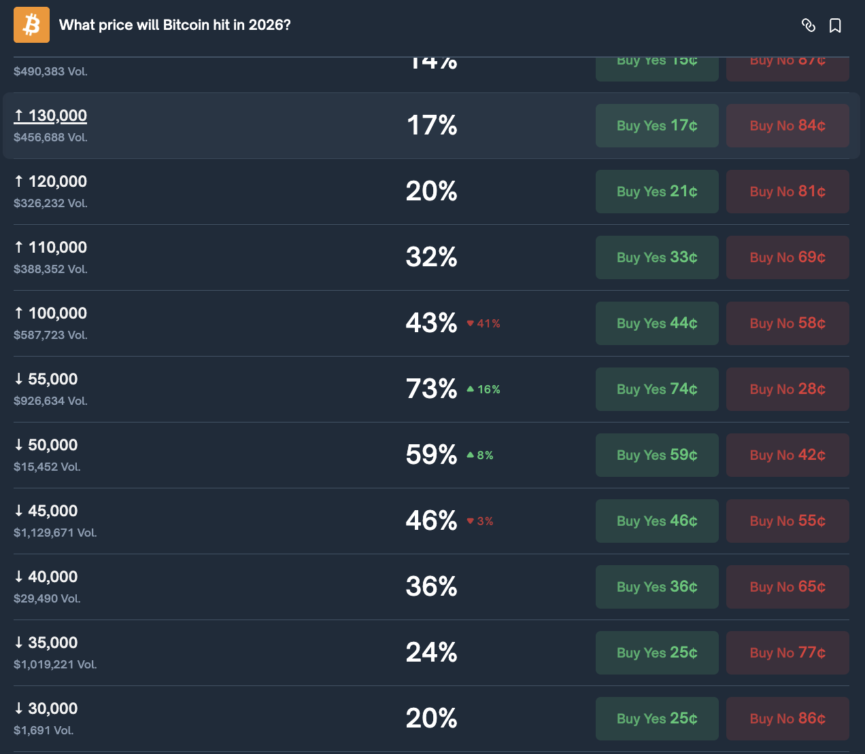The height and width of the screenshot is (754, 865).
Task: Buy No at 81¢ for 120,000
Action: click(787, 192)
